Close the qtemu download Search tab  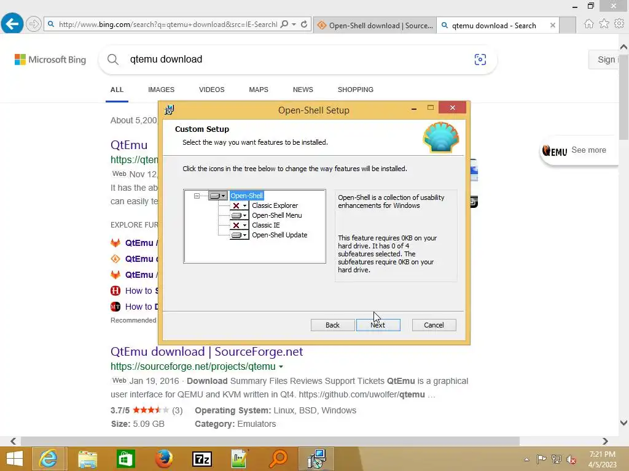(x=553, y=25)
